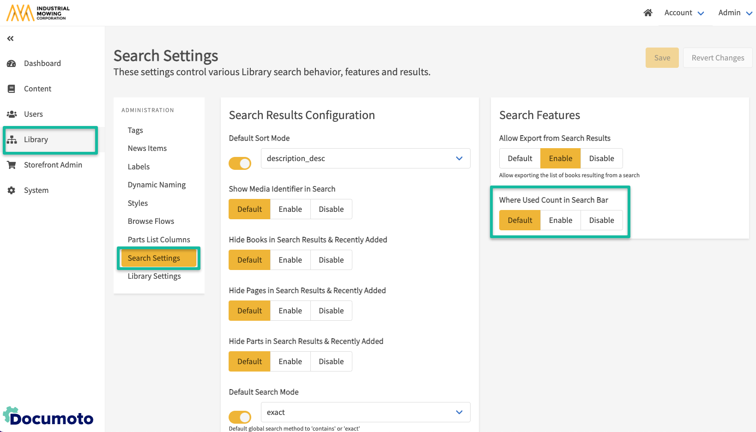Screen dimensions: 756x432
Task: Click Revert Changes button
Action: 718,58
